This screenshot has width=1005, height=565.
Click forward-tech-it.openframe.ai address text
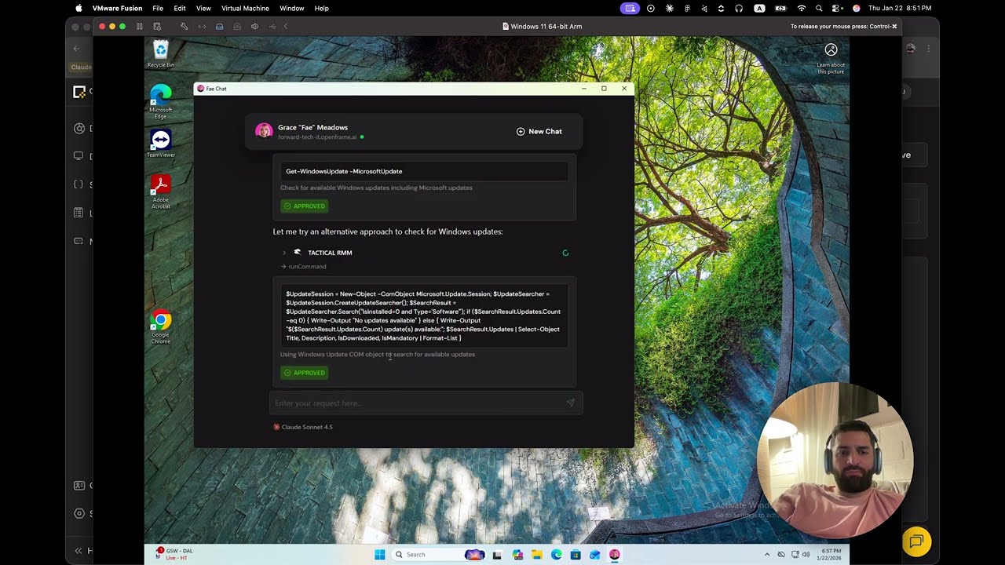coord(317,137)
